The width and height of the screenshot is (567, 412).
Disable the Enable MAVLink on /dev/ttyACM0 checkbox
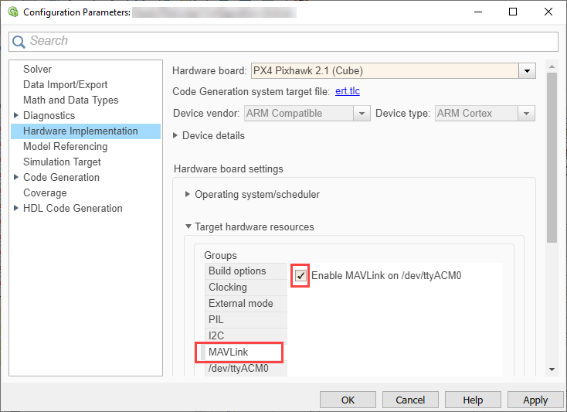(300, 276)
